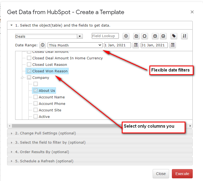Open the Deals object dropdown arrow
The image size is (203, 181).
pyautogui.click(x=80, y=36)
